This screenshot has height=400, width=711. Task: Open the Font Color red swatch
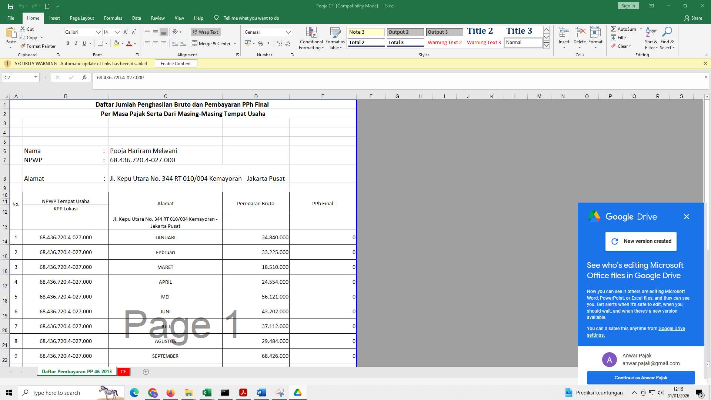pyautogui.click(x=128, y=43)
